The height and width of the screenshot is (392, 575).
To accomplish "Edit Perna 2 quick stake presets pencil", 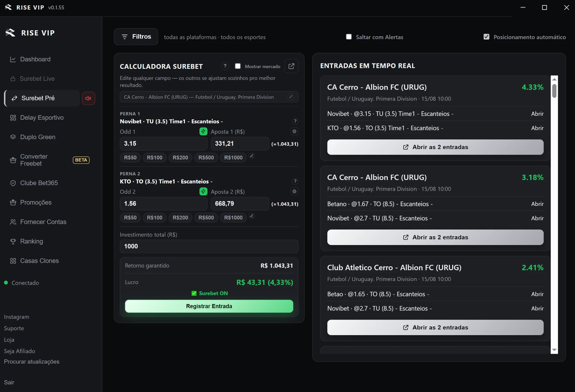I will [x=252, y=216].
